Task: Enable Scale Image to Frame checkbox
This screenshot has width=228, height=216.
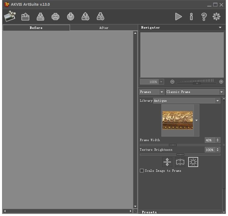Action: click(142, 171)
